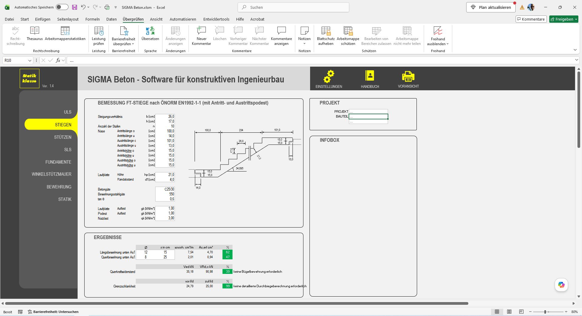Image resolution: width=582 pixels, height=316 pixels.
Task: Open the Einstellungen gears icon
Action: point(329,76)
